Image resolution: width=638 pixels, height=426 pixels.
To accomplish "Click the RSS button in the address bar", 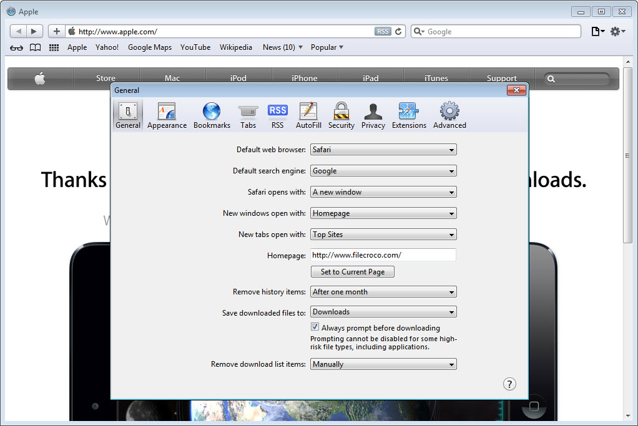I will tap(383, 31).
